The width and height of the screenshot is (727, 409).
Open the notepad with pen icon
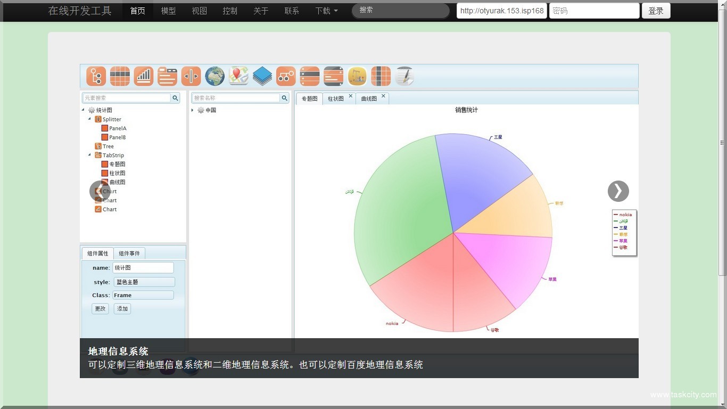[x=404, y=76]
